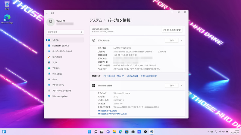Open the Recycle Bin desktop icon
The width and height of the screenshot is (241, 135).
click(x=7, y=5)
